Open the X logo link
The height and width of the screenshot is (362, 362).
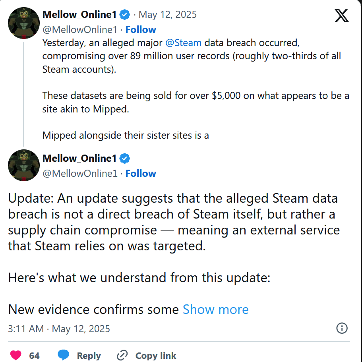[x=342, y=15]
